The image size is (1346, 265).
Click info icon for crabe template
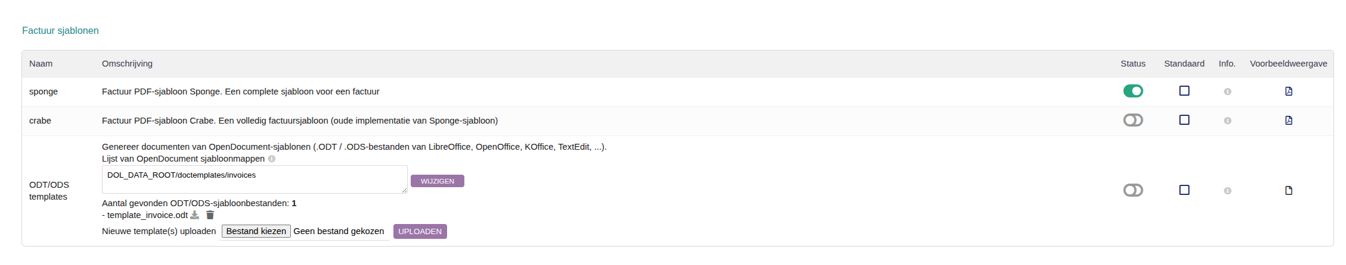1227,121
